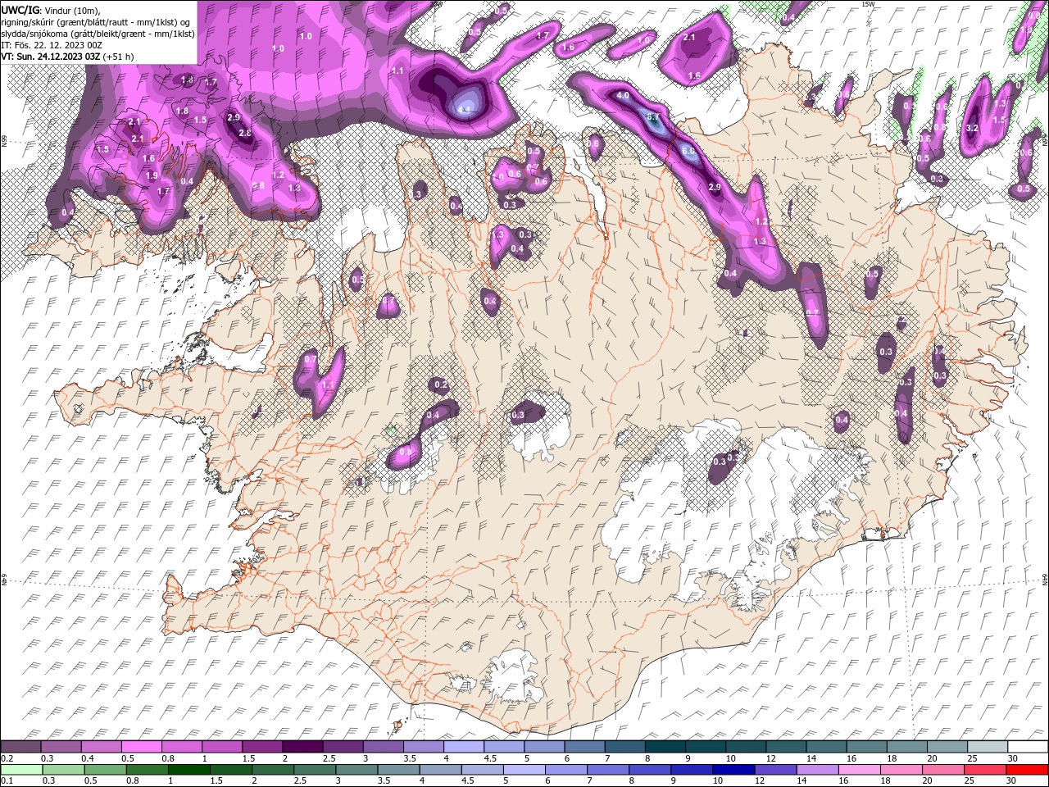Pick the dark green rain swatch between 1 and 1.5

click(188, 770)
